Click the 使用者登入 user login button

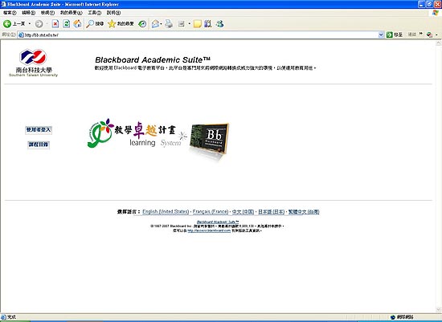pyautogui.click(x=39, y=130)
